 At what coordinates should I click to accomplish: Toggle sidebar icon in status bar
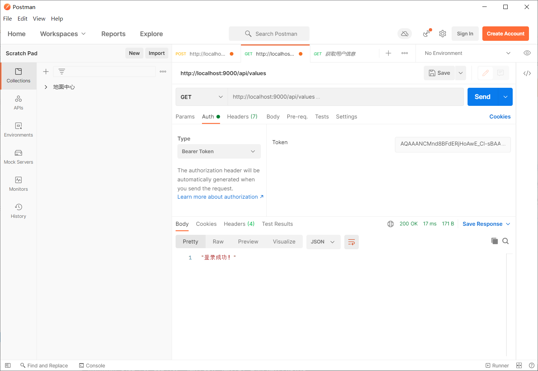[x=8, y=366]
